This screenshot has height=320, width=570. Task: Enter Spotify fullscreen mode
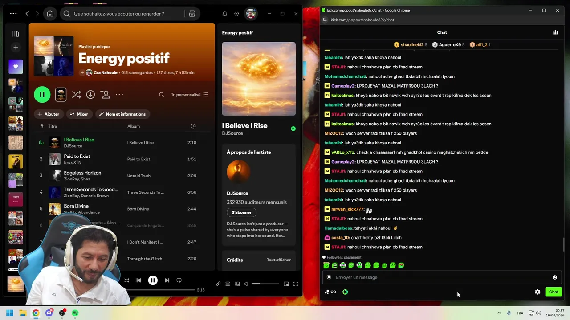[x=296, y=284]
